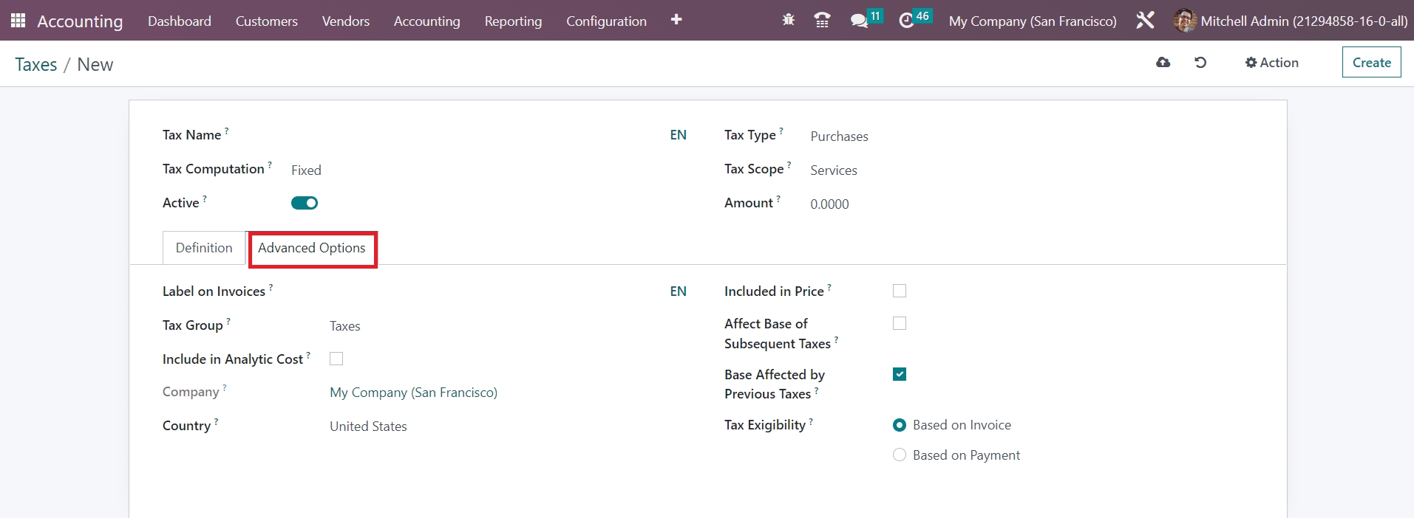This screenshot has height=518, width=1414.
Task: Expand the Tax Type dropdown
Action: click(x=1027, y=137)
